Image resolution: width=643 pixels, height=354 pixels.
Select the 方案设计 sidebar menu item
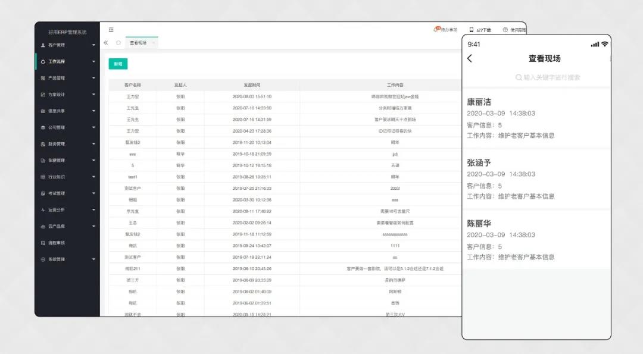(x=57, y=95)
